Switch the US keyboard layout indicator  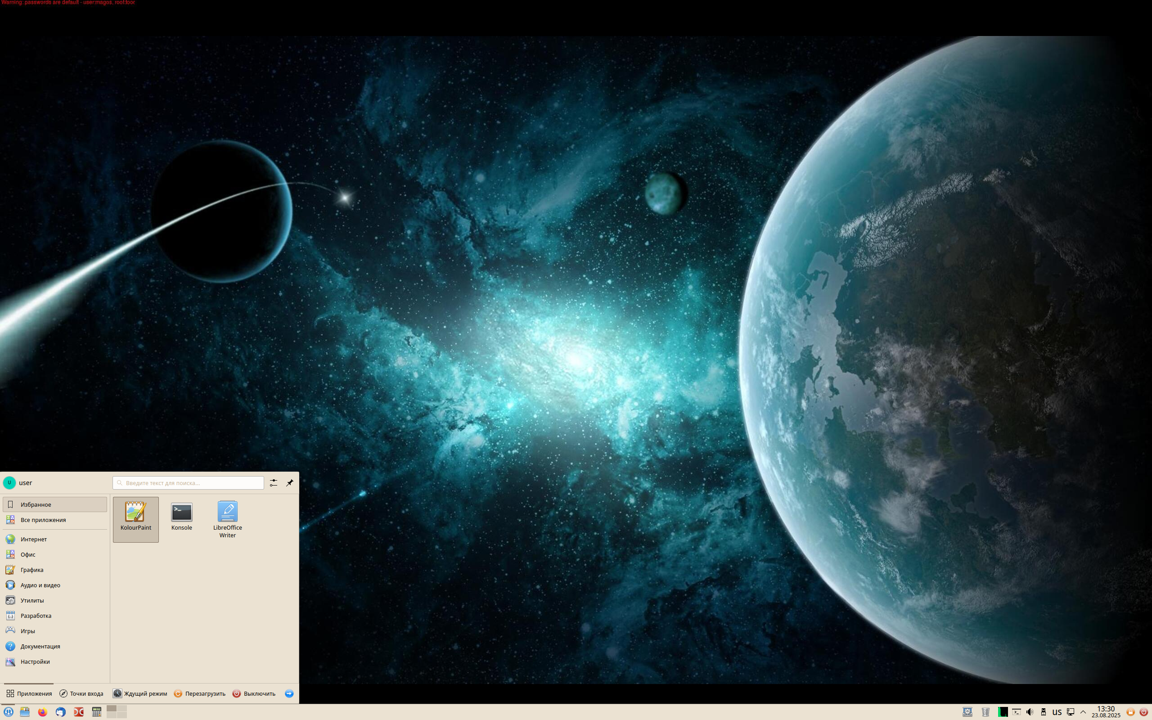pos(1057,712)
